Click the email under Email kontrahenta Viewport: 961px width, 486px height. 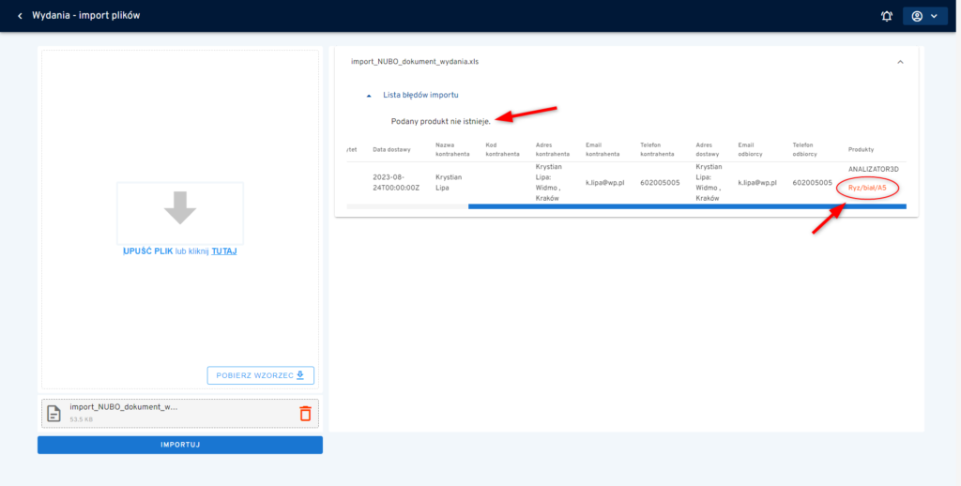604,183
